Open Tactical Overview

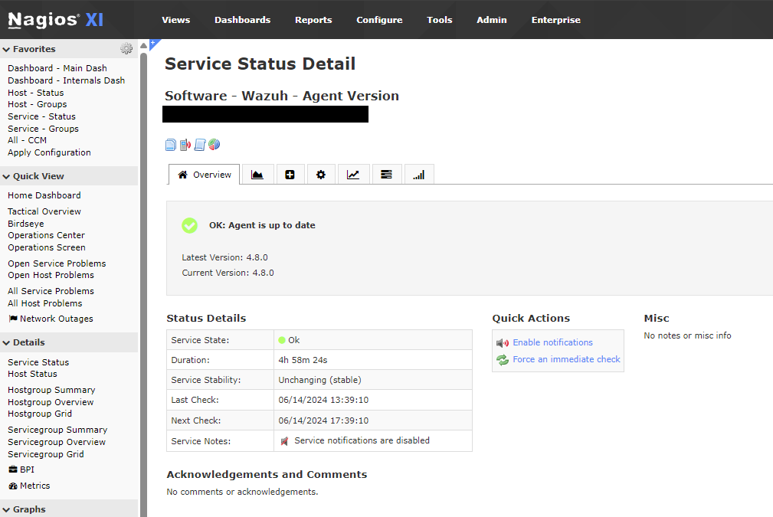(44, 211)
